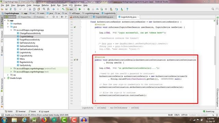Open the TODO tool window

click(9, 111)
